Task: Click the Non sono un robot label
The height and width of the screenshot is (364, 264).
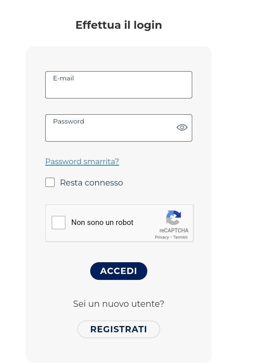Action: (x=102, y=222)
